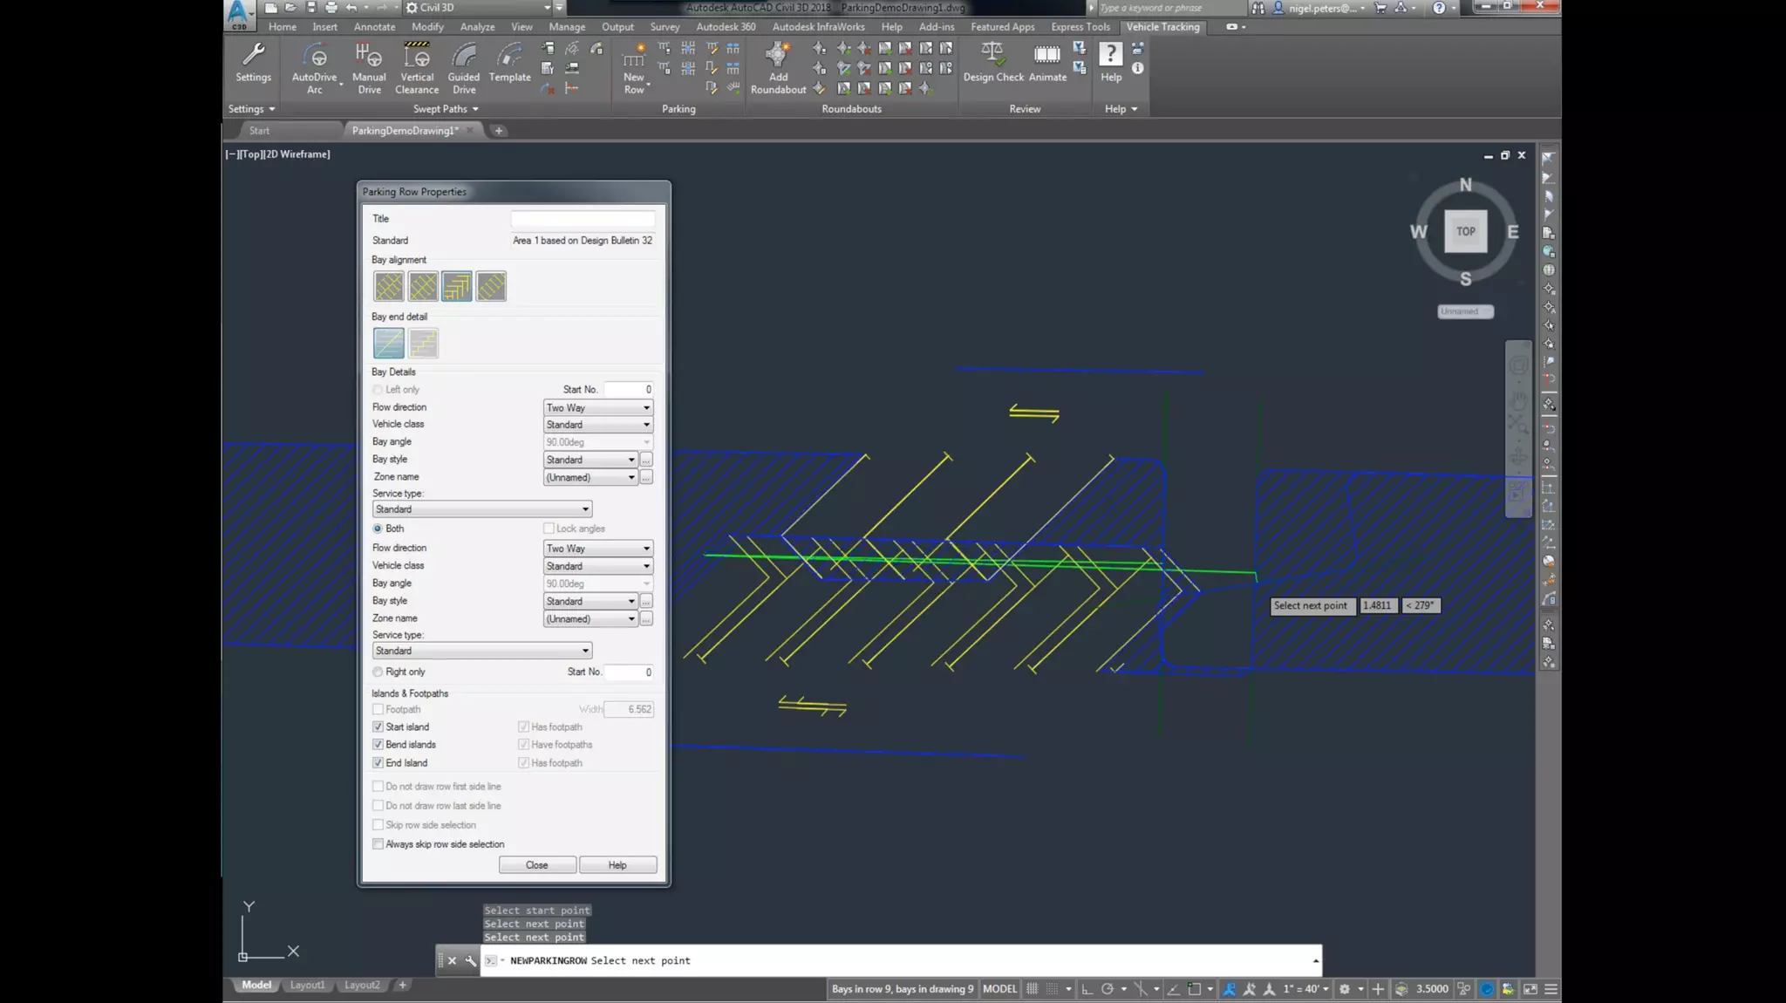Screen dimensions: 1786x1003
Task: Open the upper Zone name dropdown
Action: point(590,477)
